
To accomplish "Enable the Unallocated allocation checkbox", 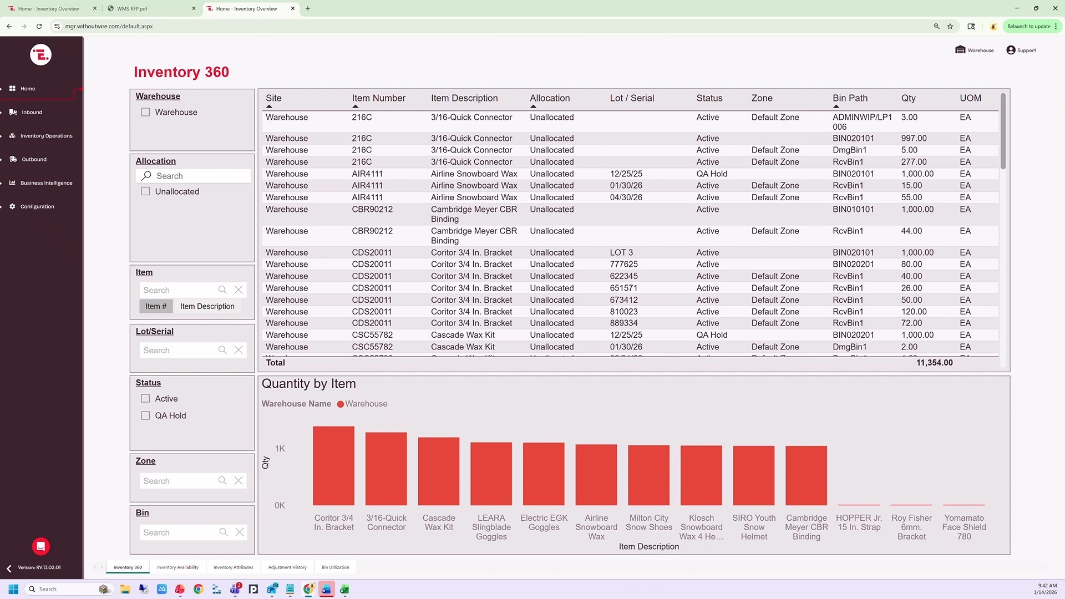I will click(145, 191).
